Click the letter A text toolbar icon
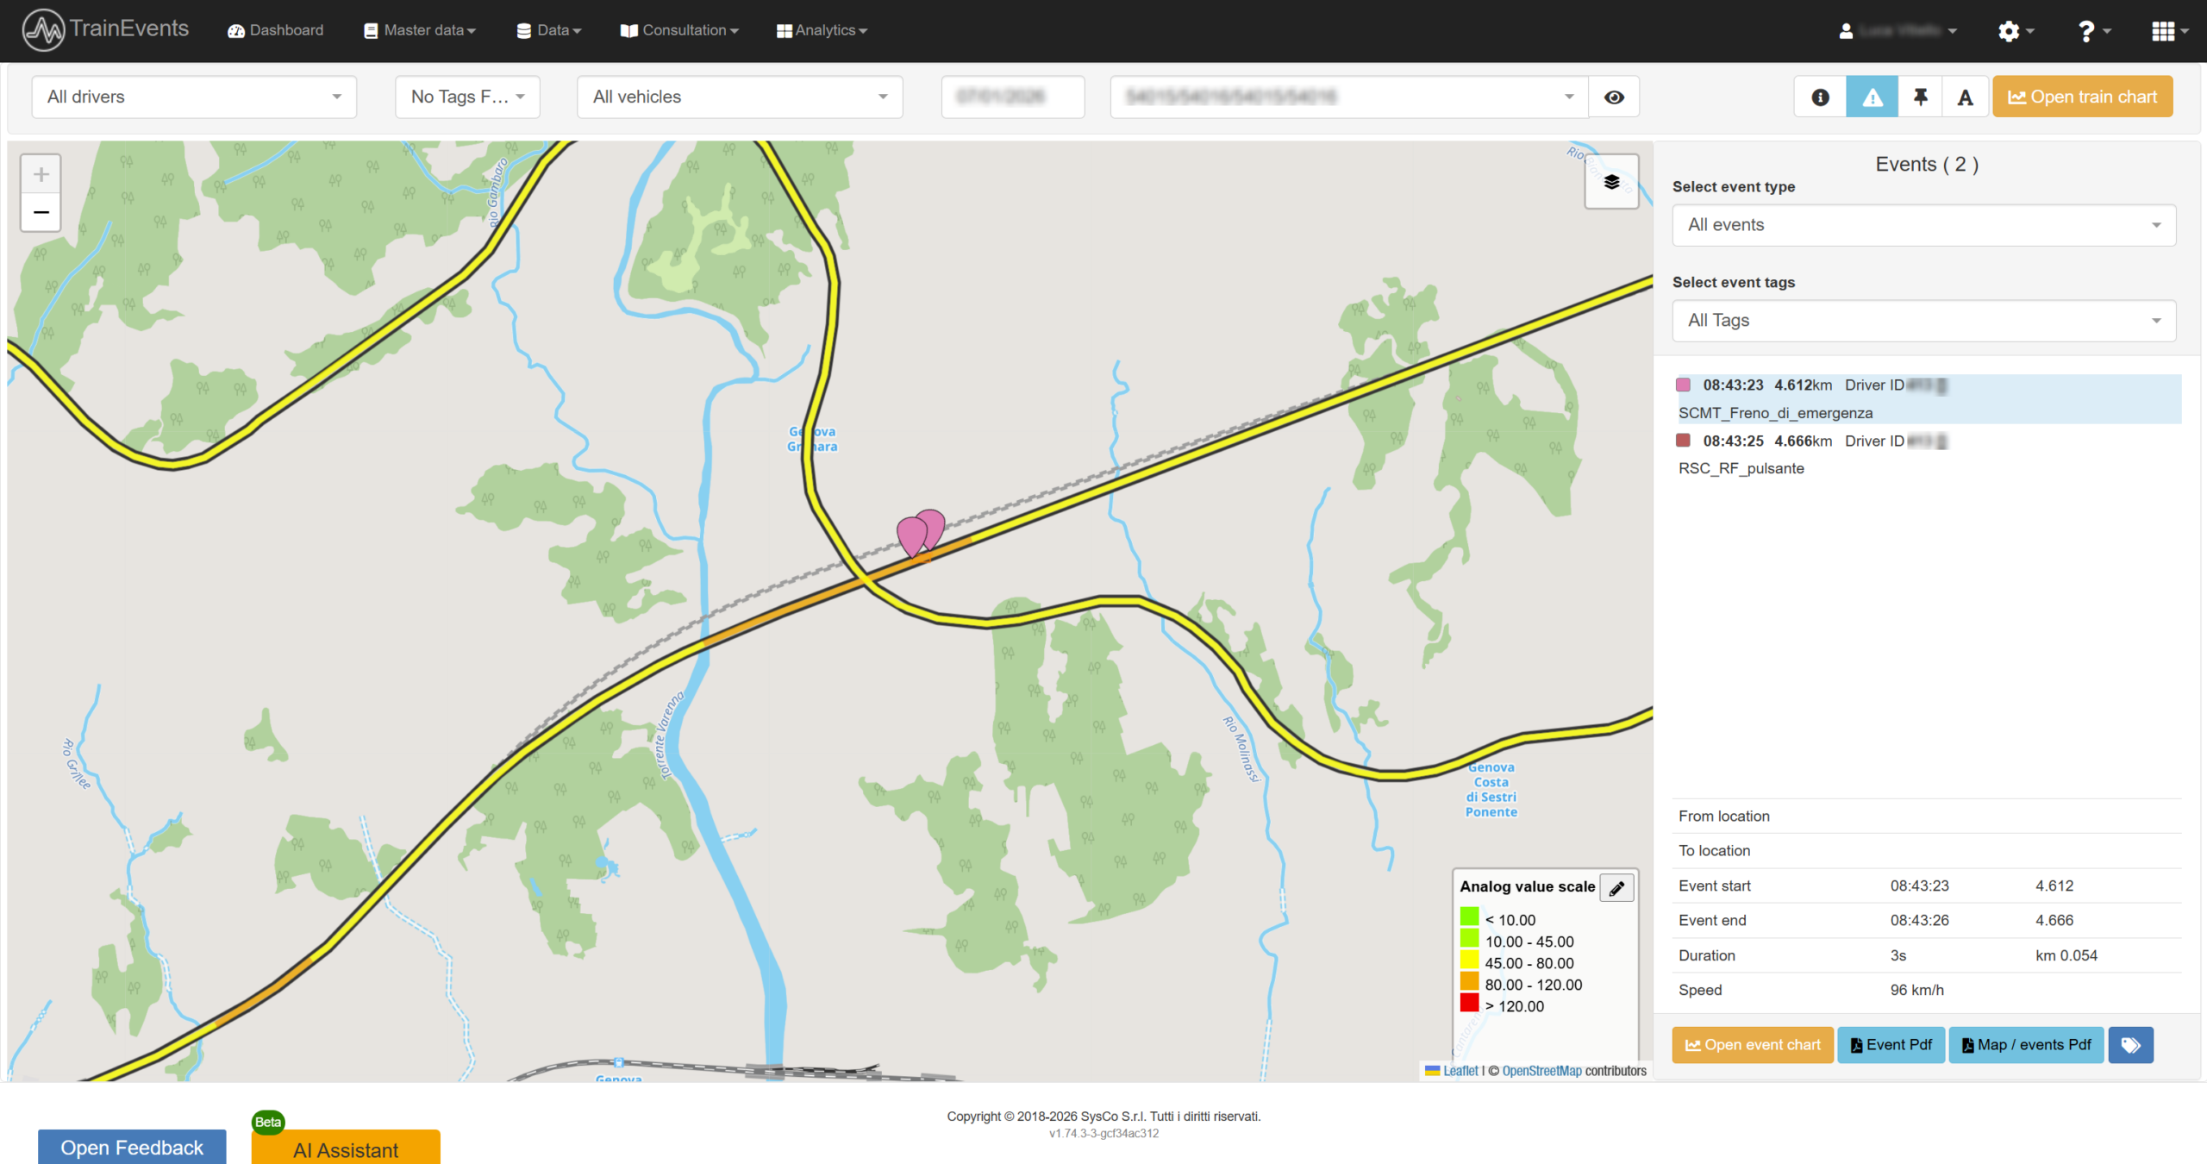The height and width of the screenshot is (1164, 2207). [1965, 97]
